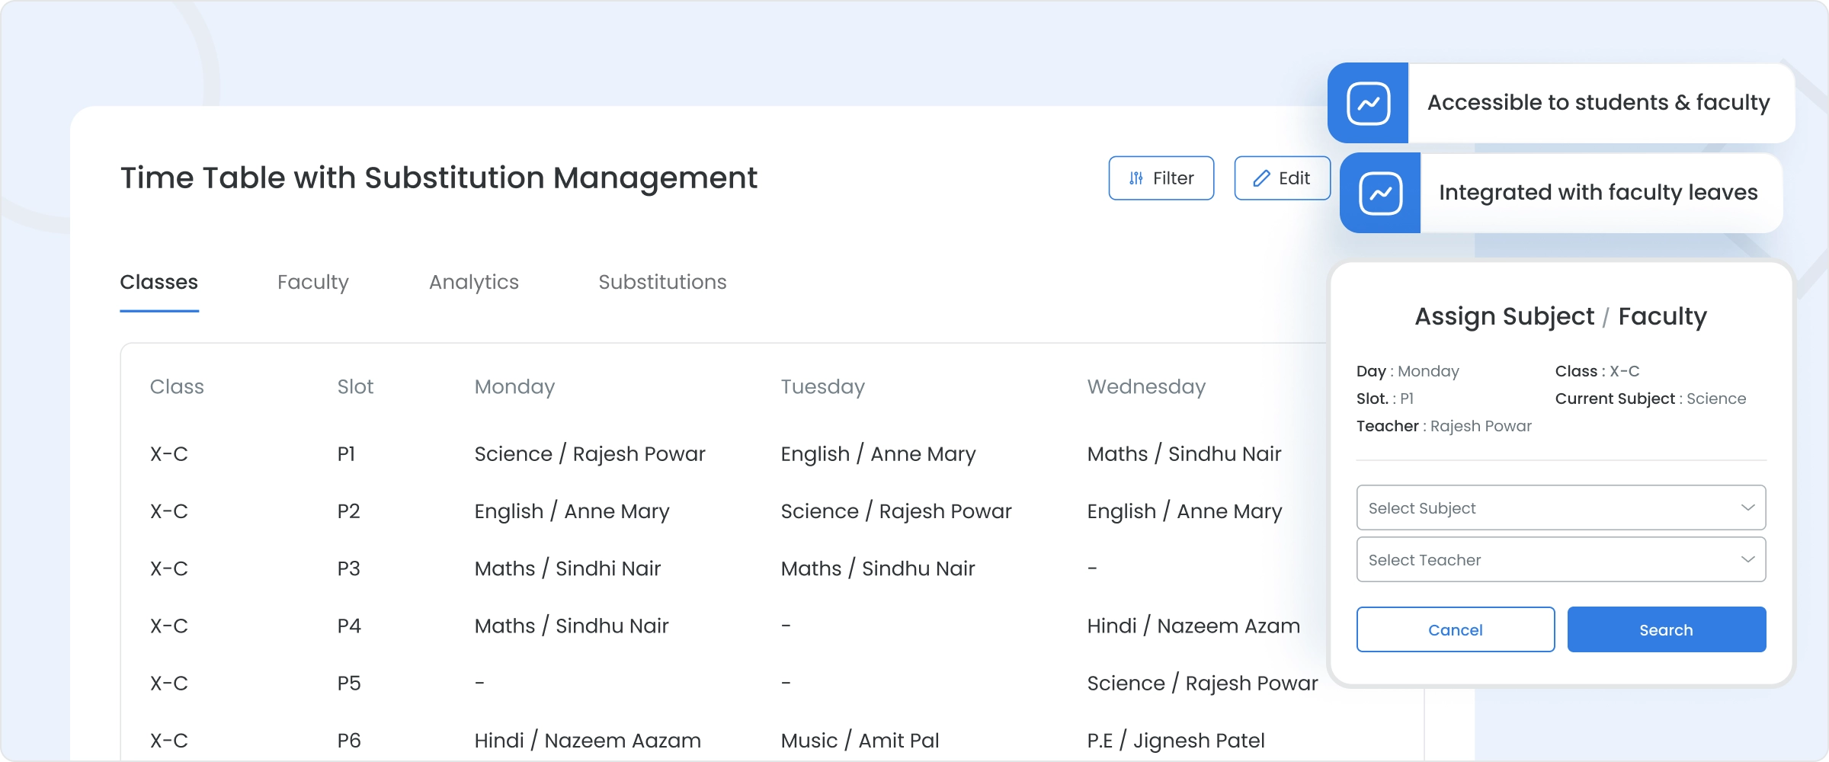The image size is (1829, 762).
Task: Switch to the Substitutions tab
Action: point(662,282)
